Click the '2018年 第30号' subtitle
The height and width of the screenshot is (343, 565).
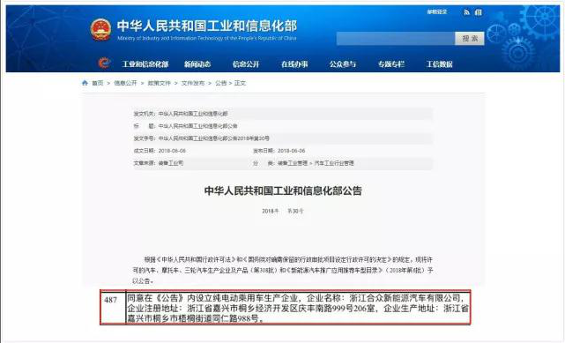(x=283, y=211)
